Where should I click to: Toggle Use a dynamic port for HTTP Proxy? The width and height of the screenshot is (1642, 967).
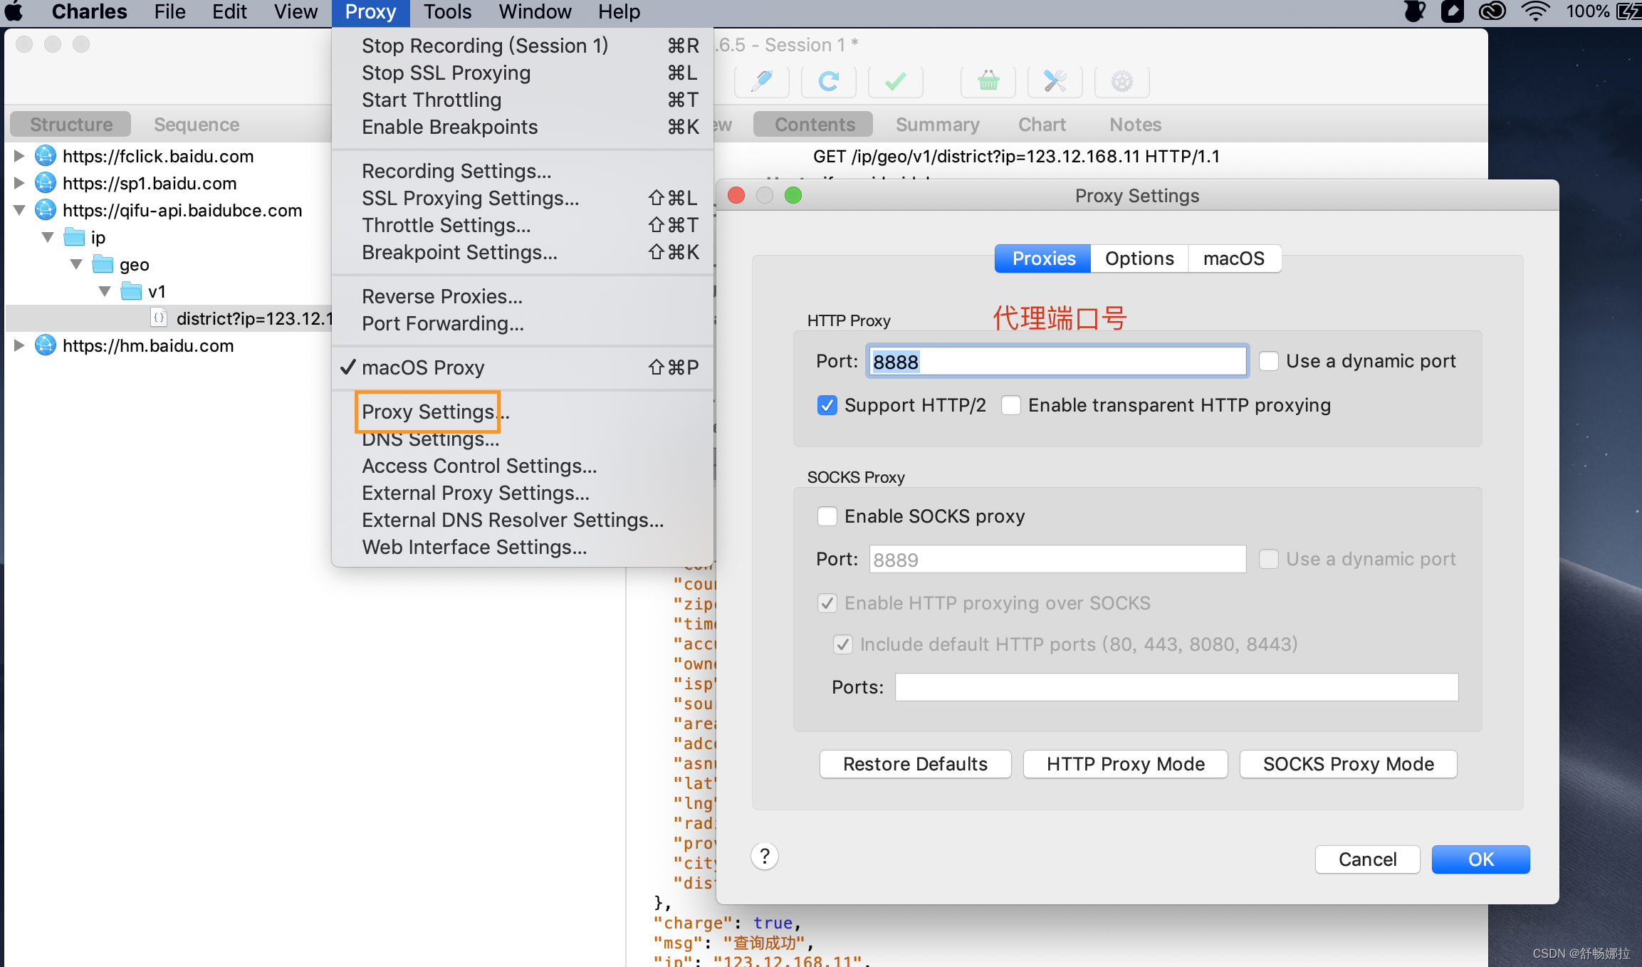coord(1269,361)
